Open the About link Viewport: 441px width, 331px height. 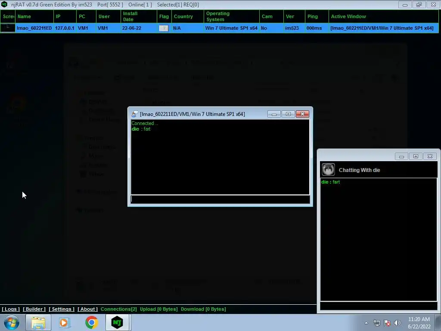click(x=87, y=309)
